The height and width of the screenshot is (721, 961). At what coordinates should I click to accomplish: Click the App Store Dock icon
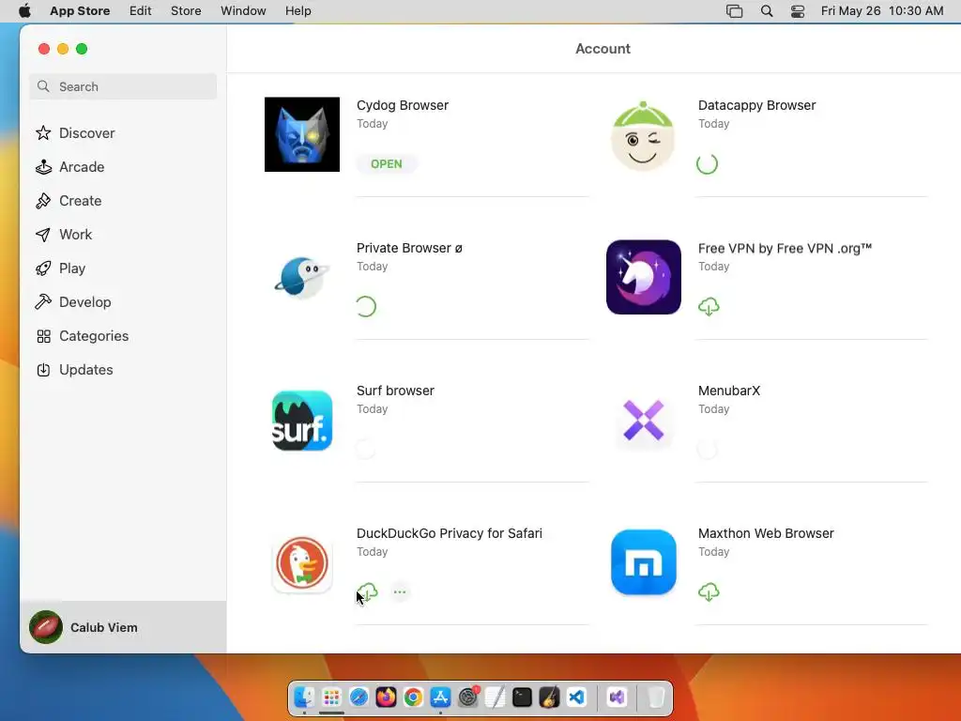[441, 698]
